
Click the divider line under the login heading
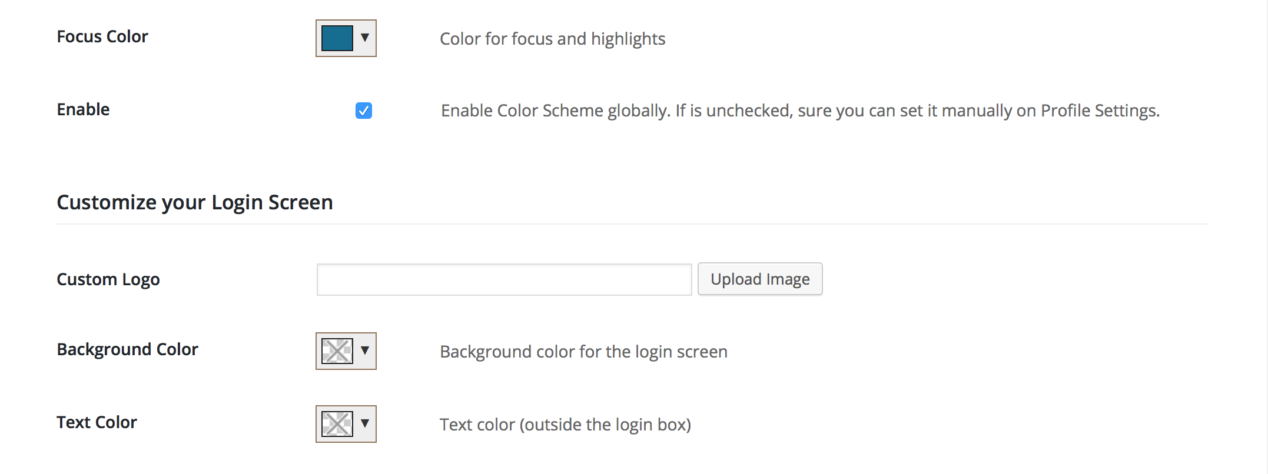632,224
